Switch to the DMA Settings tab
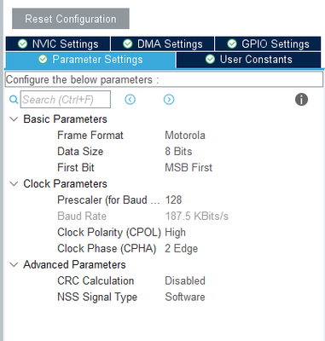Viewport: 325px width, 341px height. (163, 43)
